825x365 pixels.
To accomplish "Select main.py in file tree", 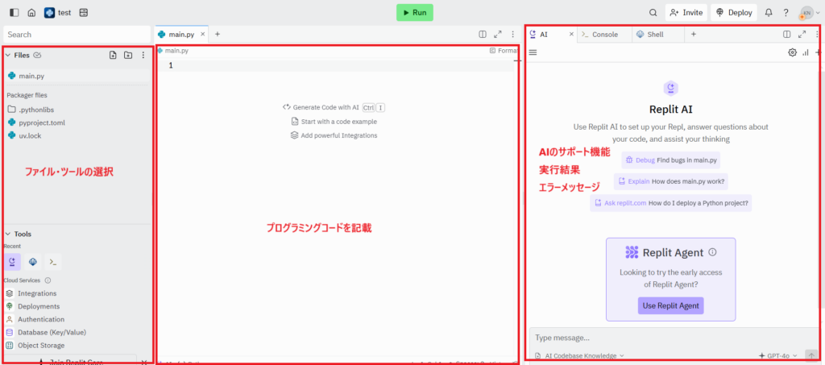I will (x=78, y=76).
